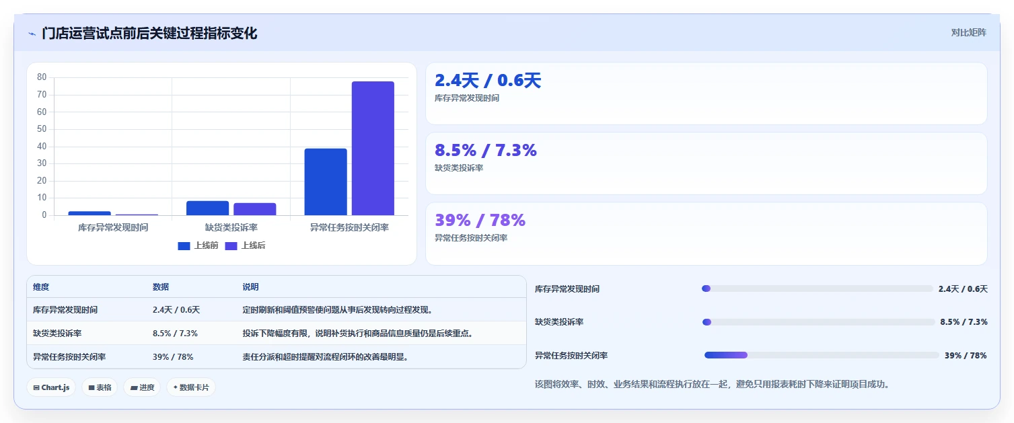Click the 8.5% / 7.3% data card value
This screenshot has width=1014, height=423.
(x=486, y=151)
